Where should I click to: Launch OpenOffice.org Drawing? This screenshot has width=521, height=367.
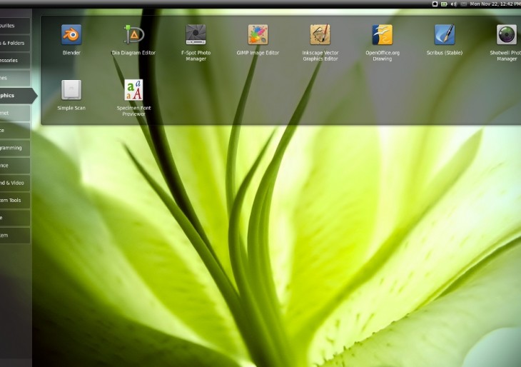(383, 35)
